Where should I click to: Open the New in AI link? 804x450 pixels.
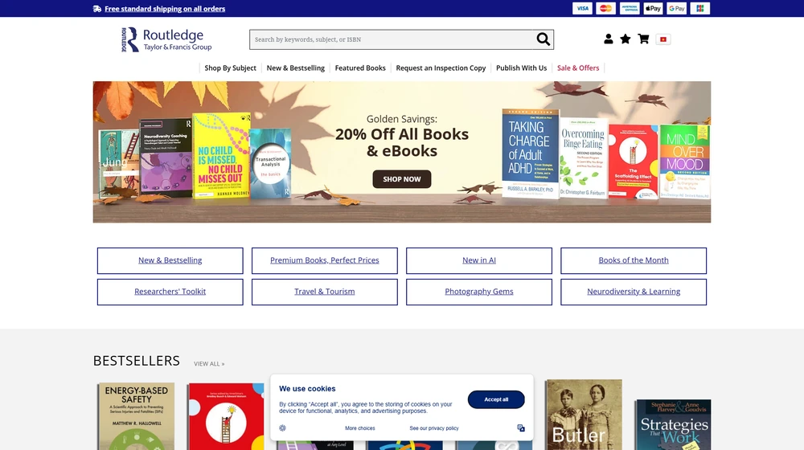(479, 260)
